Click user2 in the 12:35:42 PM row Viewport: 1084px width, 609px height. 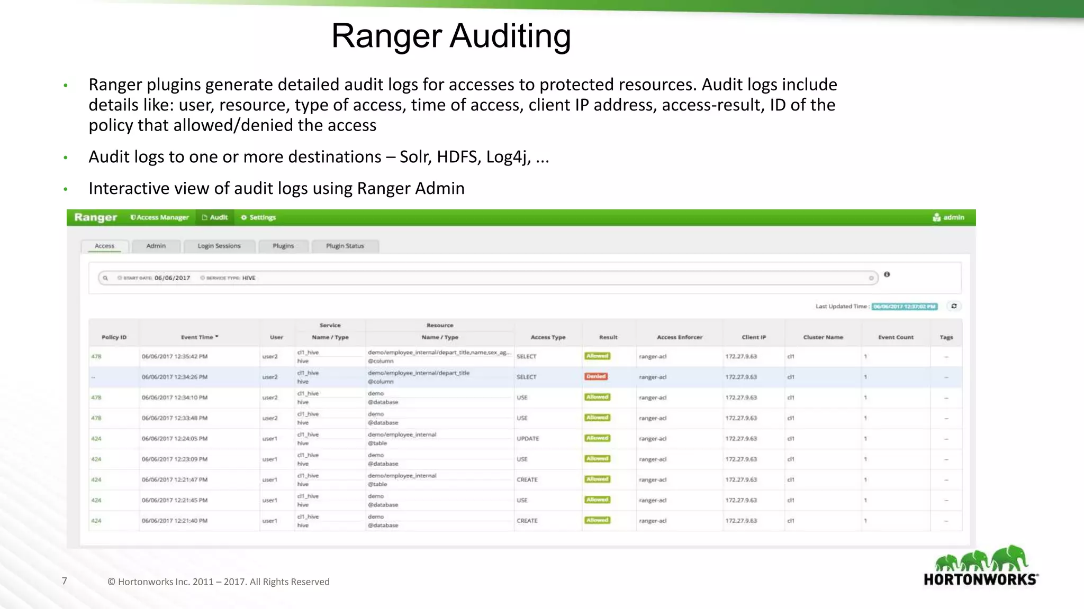[x=270, y=356]
